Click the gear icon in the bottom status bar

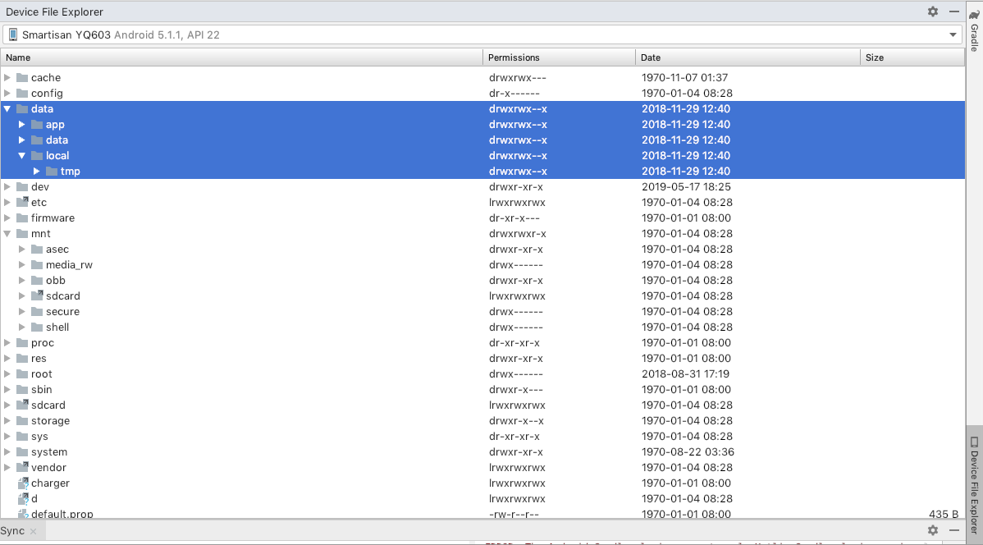(x=932, y=532)
